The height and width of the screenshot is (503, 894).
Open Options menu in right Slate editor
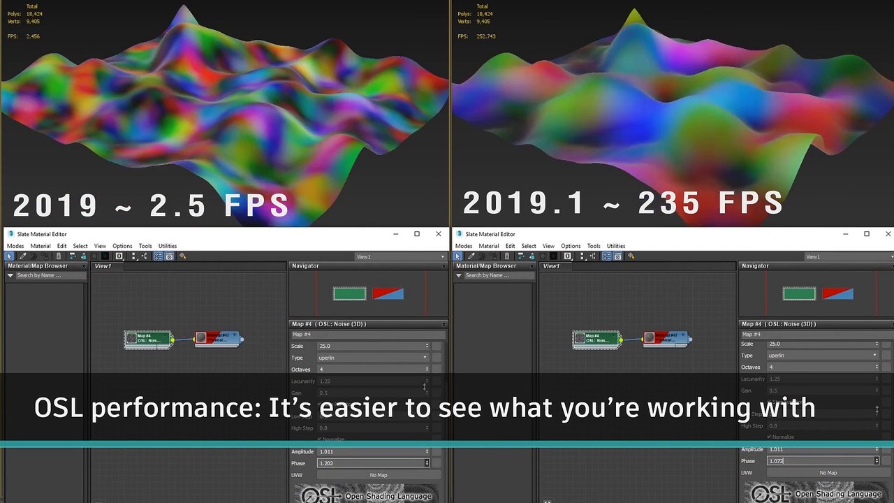click(571, 246)
